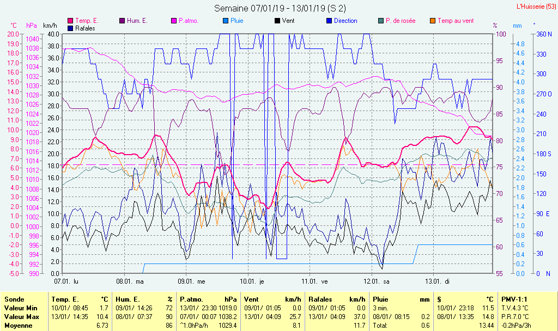Click the light blue Pluie legend swatch

[226, 21]
